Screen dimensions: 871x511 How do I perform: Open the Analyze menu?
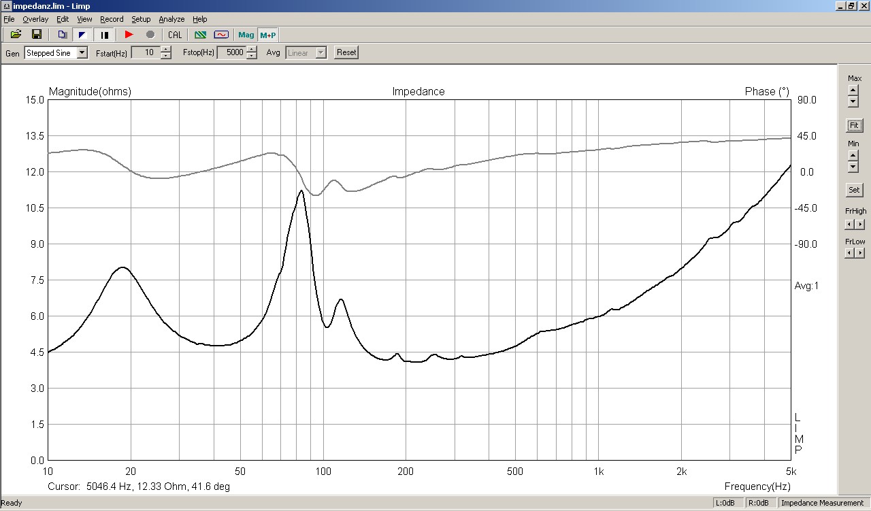click(x=171, y=19)
